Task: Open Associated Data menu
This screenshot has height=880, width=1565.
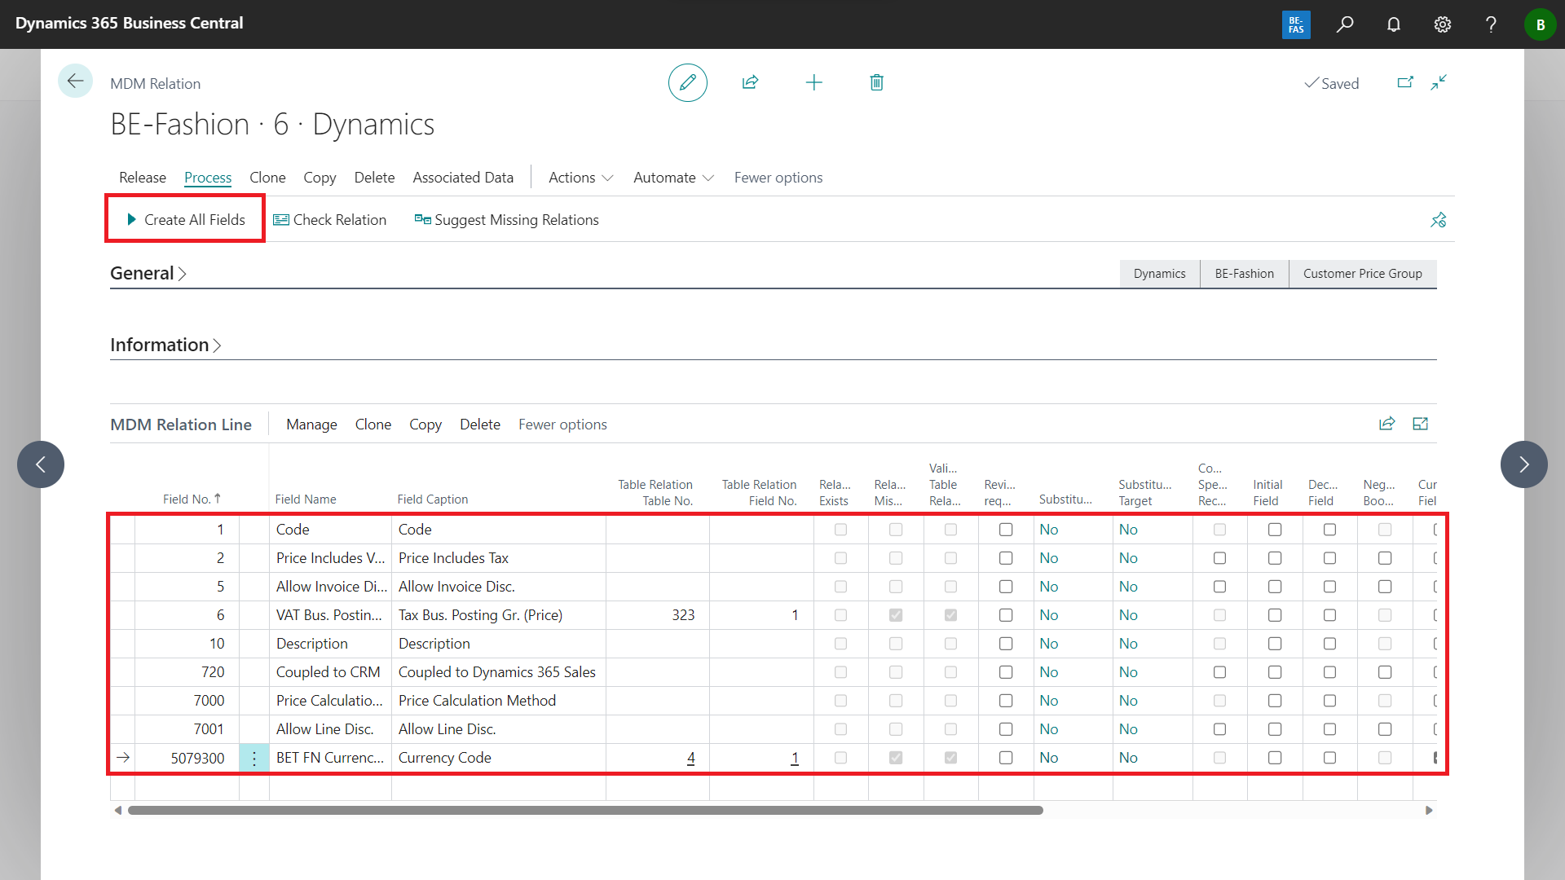Action: [463, 178]
